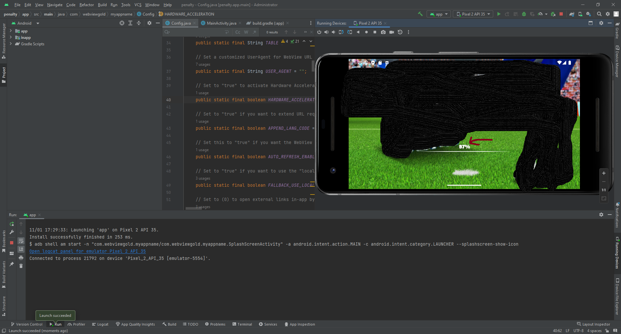The width and height of the screenshot is (621, 334).
Task: Toggle whole Words option in the find bar
Action: [x=246, y=32]
